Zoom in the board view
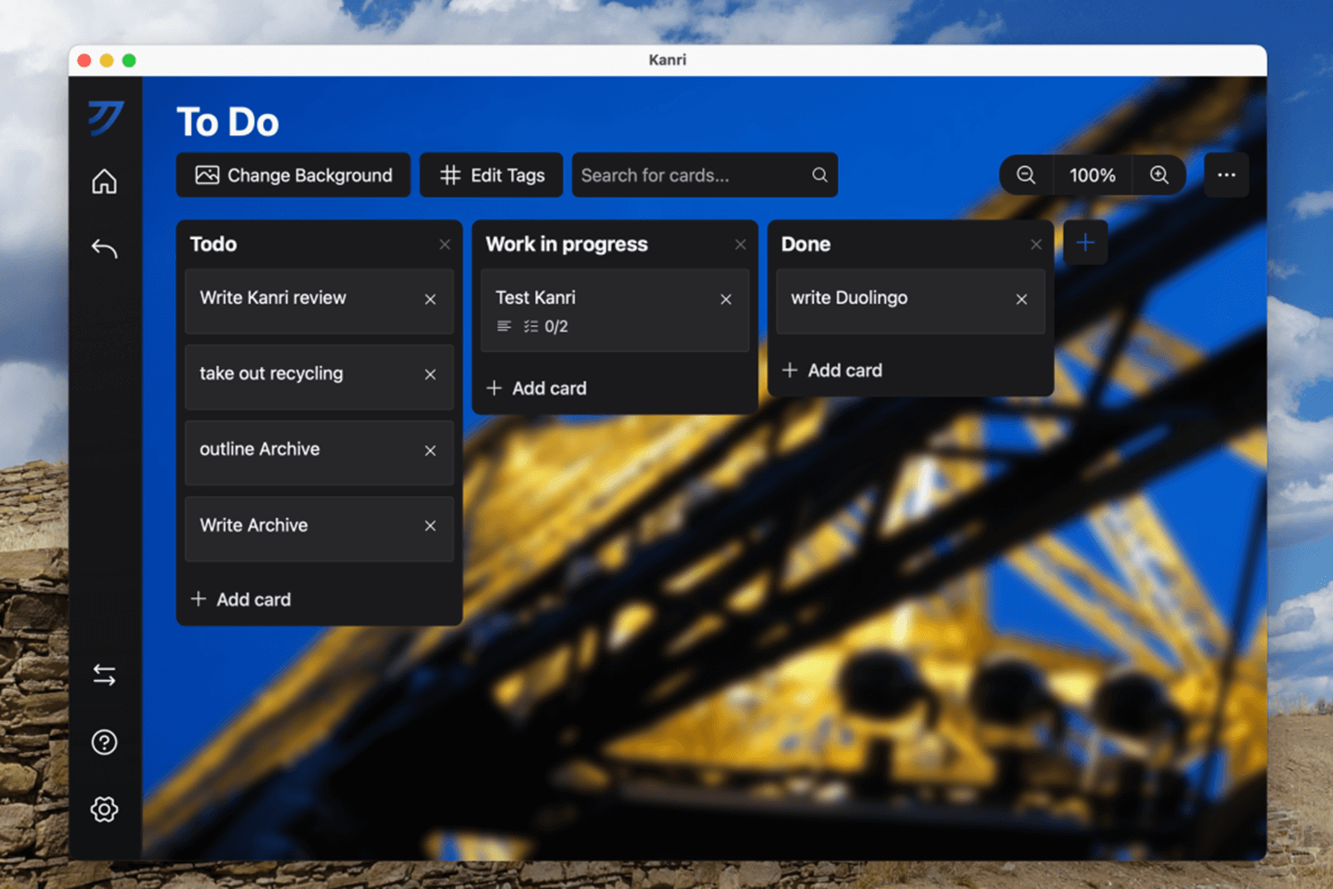The width and height of the screenshot is (1333, 889). click(x=1159, y=175)
